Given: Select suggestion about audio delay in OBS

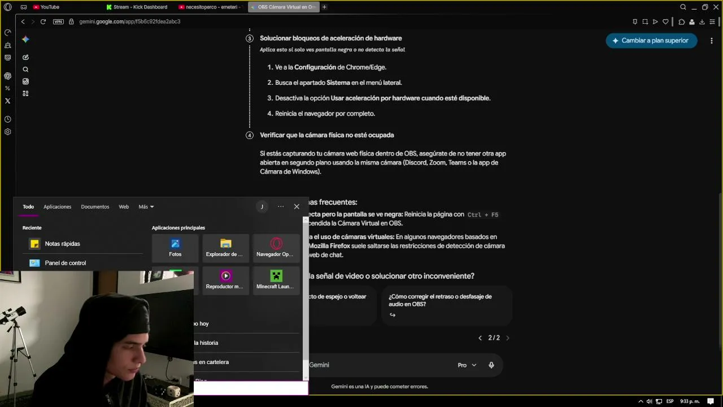Looking at the screenshot, I should [446, 305].
